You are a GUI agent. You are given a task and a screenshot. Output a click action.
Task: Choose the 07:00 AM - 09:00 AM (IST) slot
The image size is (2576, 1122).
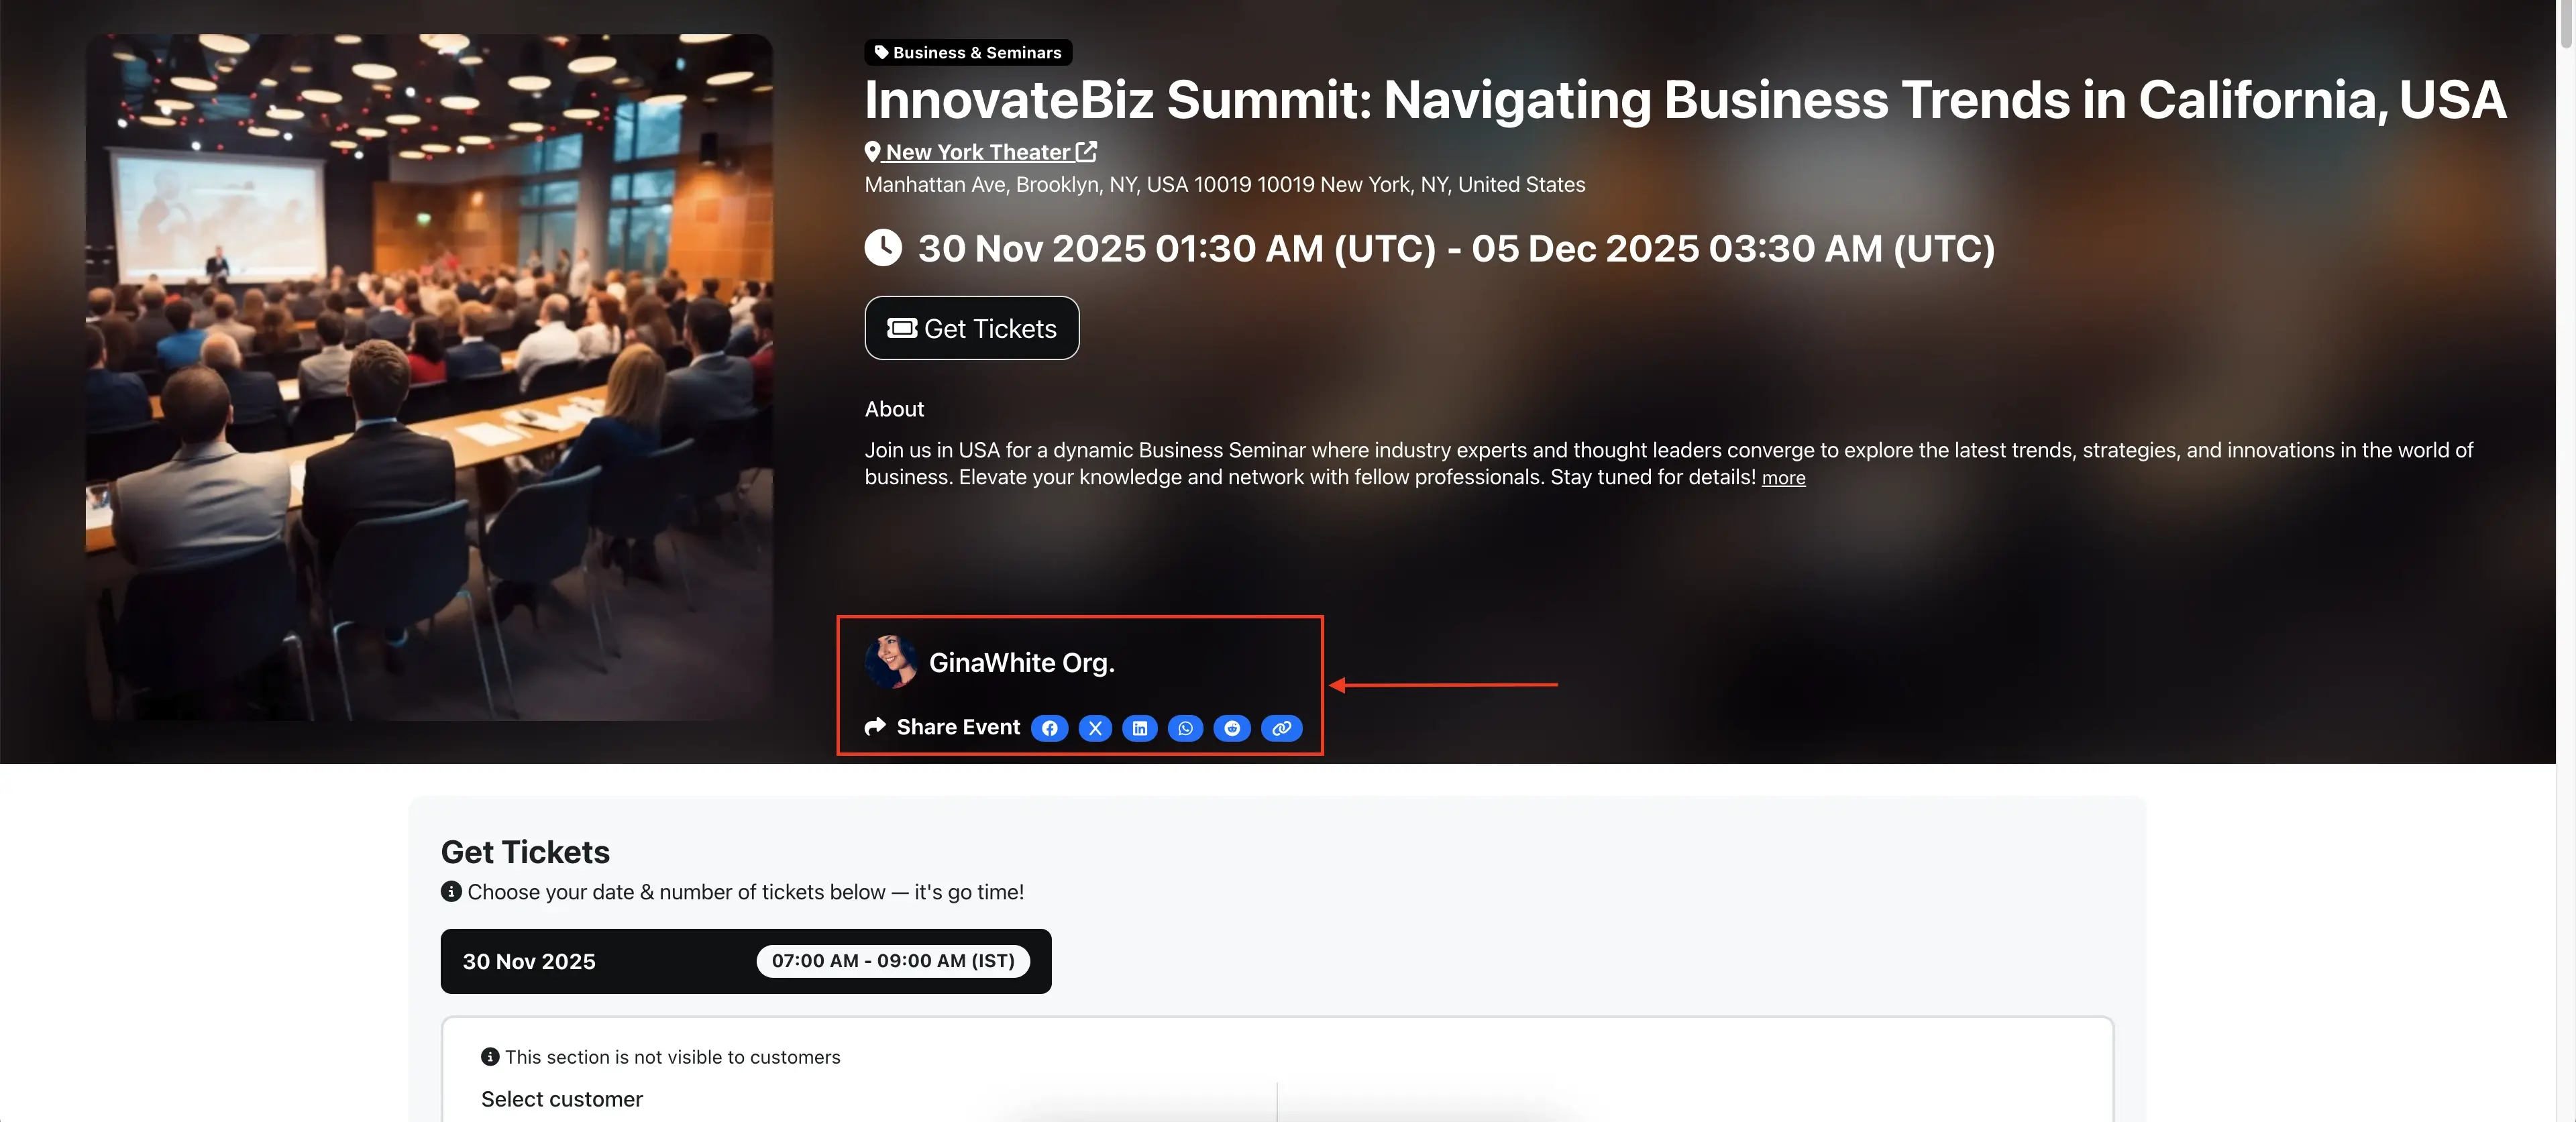(x=892, y=961)
